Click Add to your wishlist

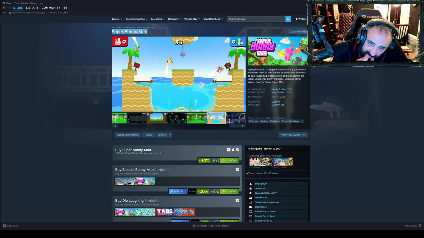(128, 135)
